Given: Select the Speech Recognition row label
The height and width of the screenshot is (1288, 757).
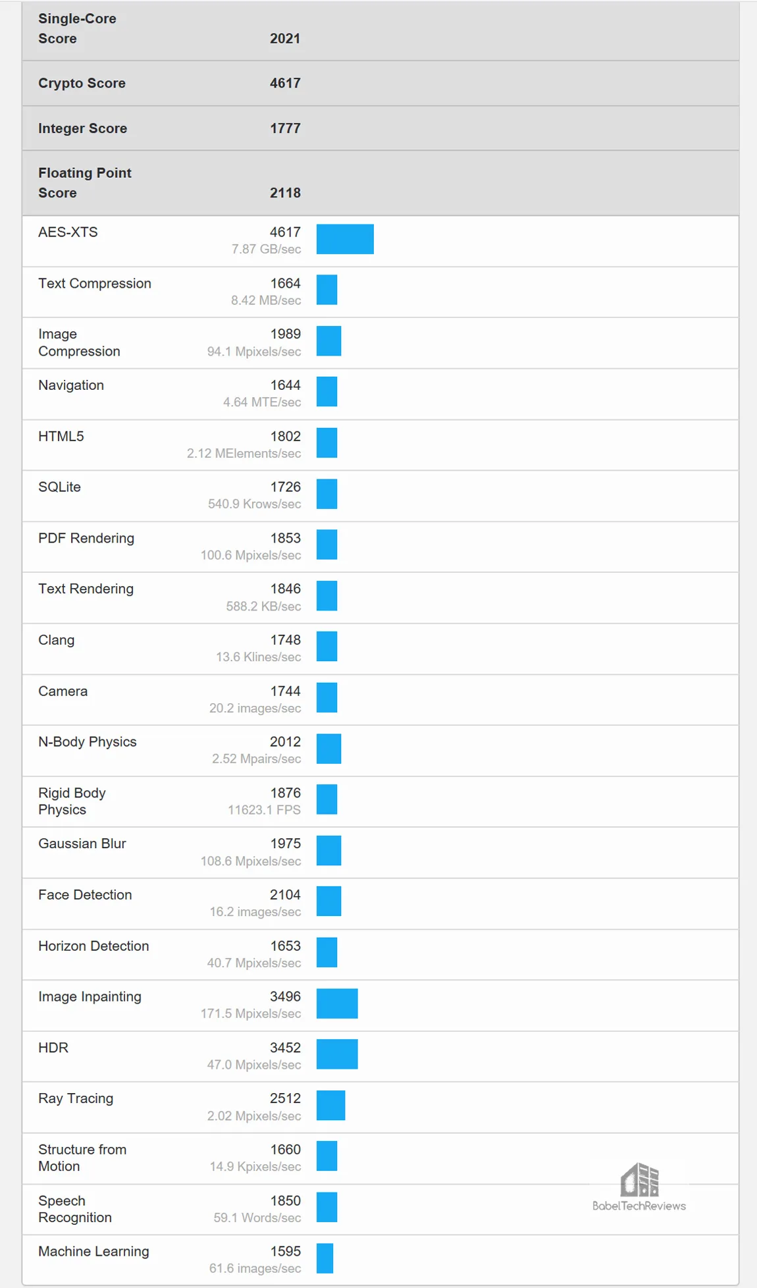Looking at the screenshot, I should (x=75, y=1209).
